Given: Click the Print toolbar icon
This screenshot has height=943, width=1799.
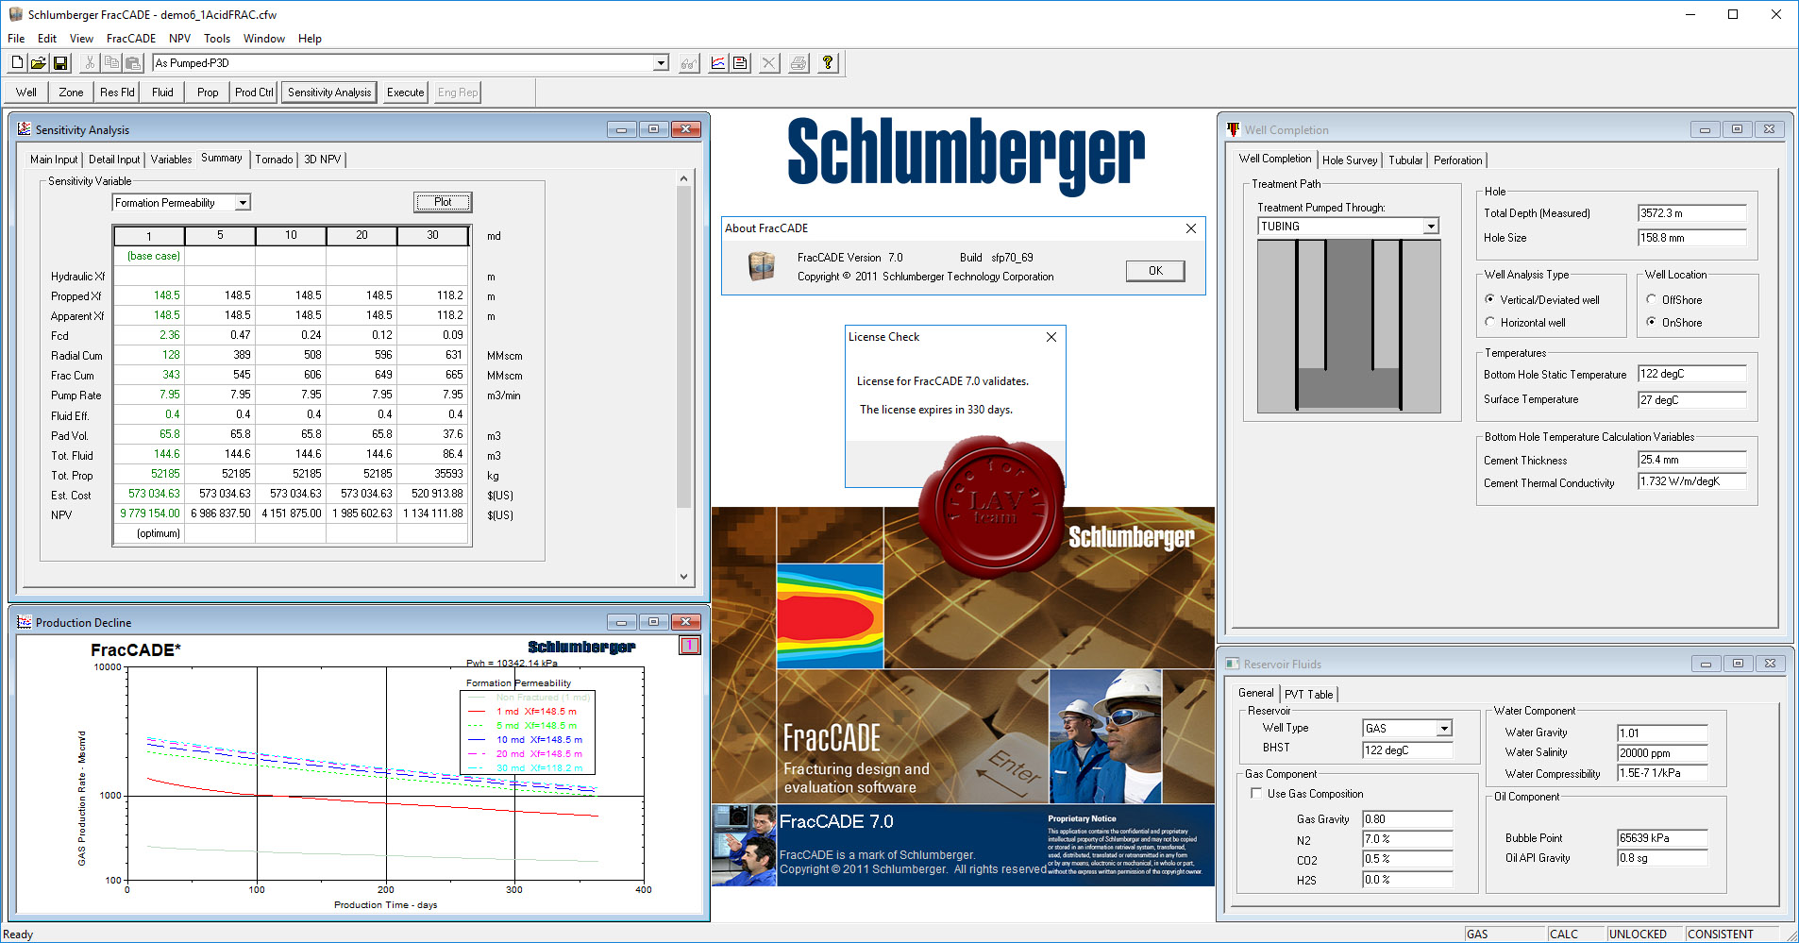Looking at the screenshot, I should pos(799,63).
